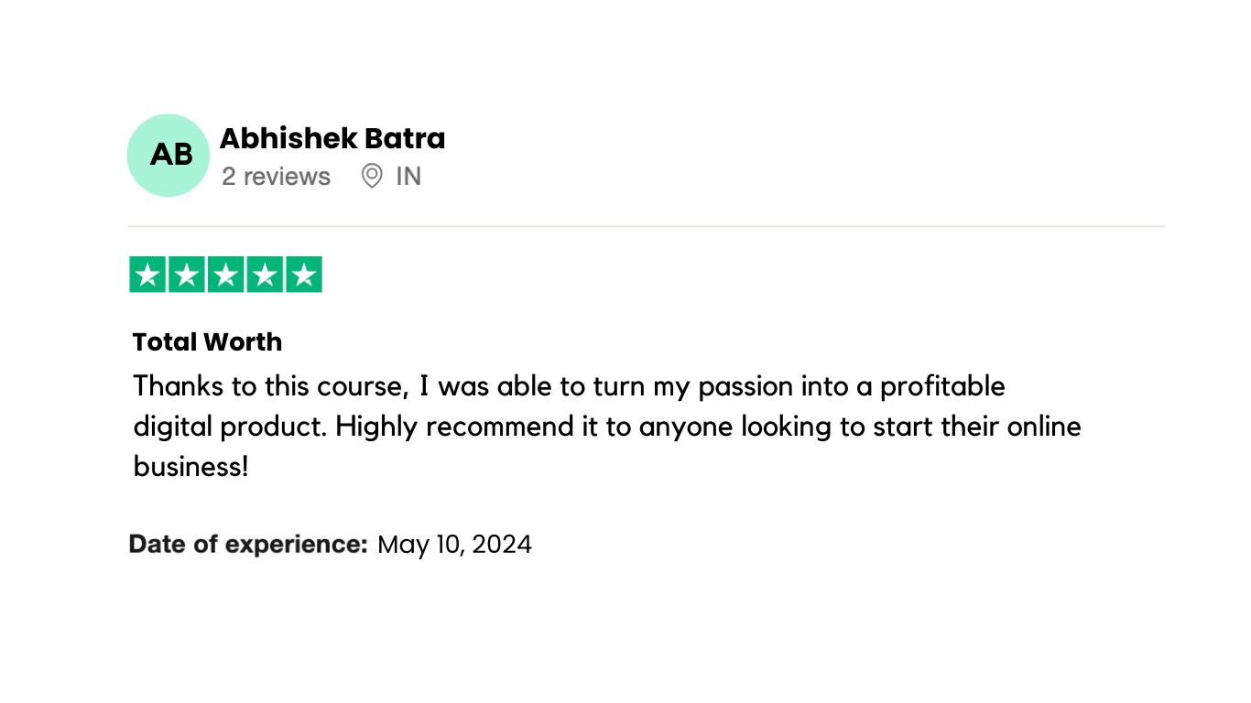Select the third green rating star
Image resolution: width=1251 pixels, height=703 pixels.
pyautogui.click(x=226, y=275)
